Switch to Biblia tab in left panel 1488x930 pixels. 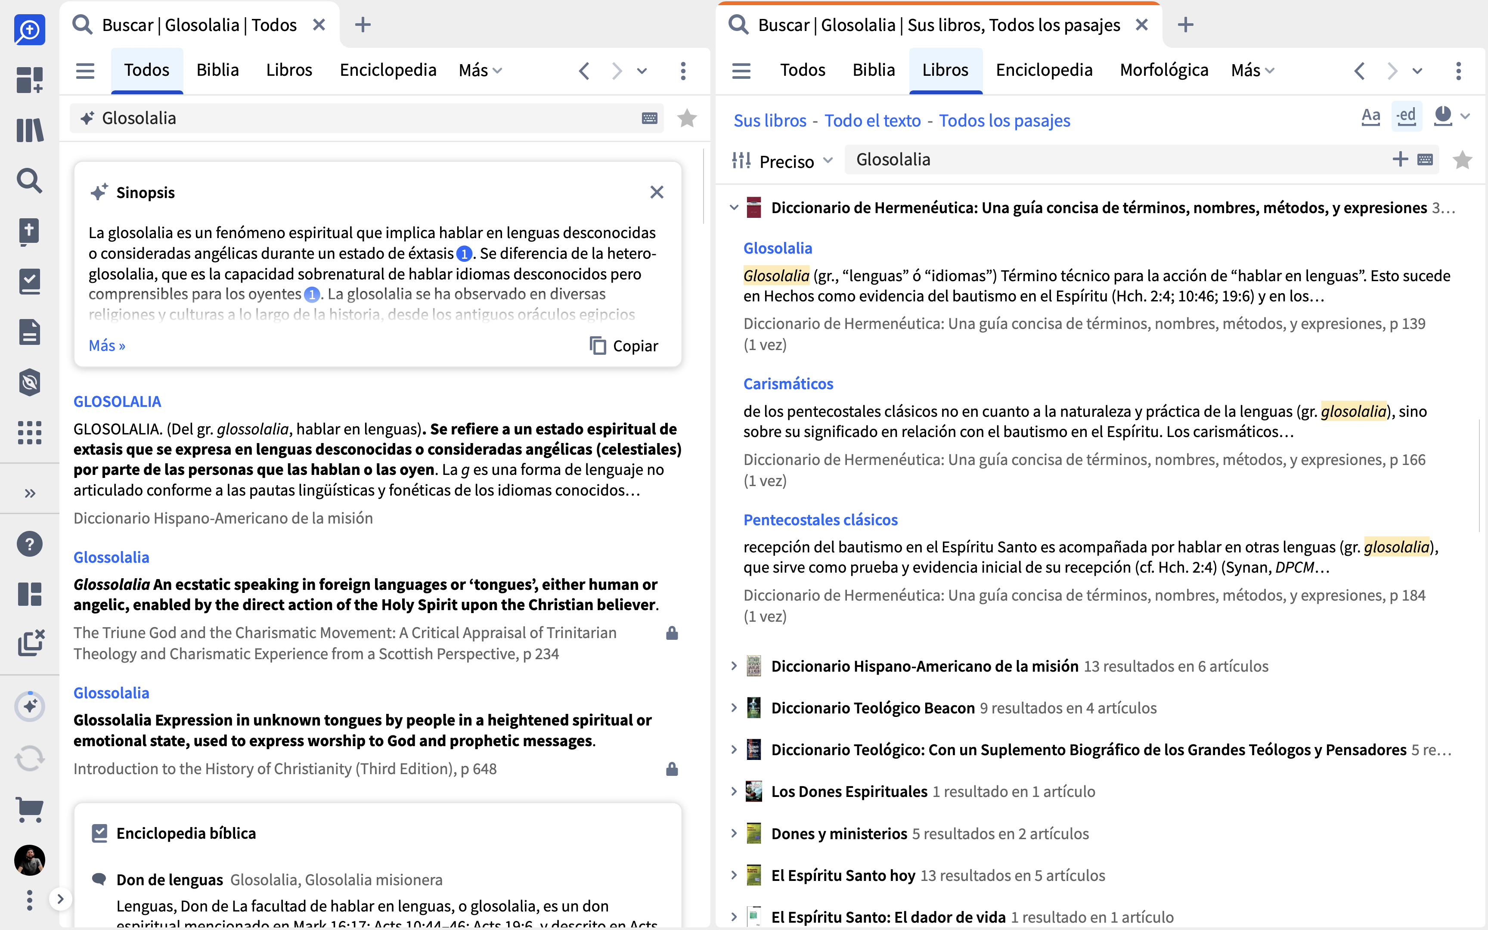click(218, 70)
